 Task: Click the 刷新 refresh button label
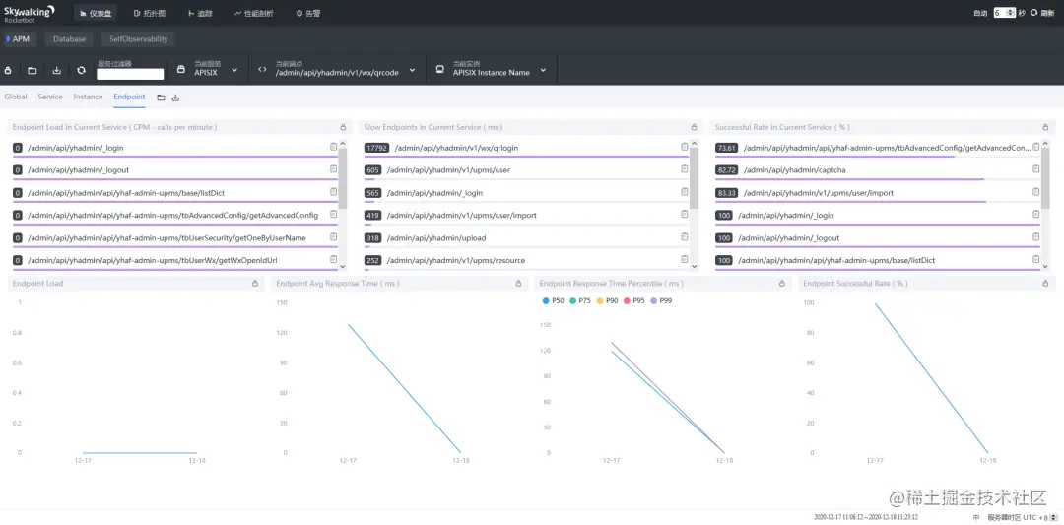pyautogui.click(x=1047, y=13)
